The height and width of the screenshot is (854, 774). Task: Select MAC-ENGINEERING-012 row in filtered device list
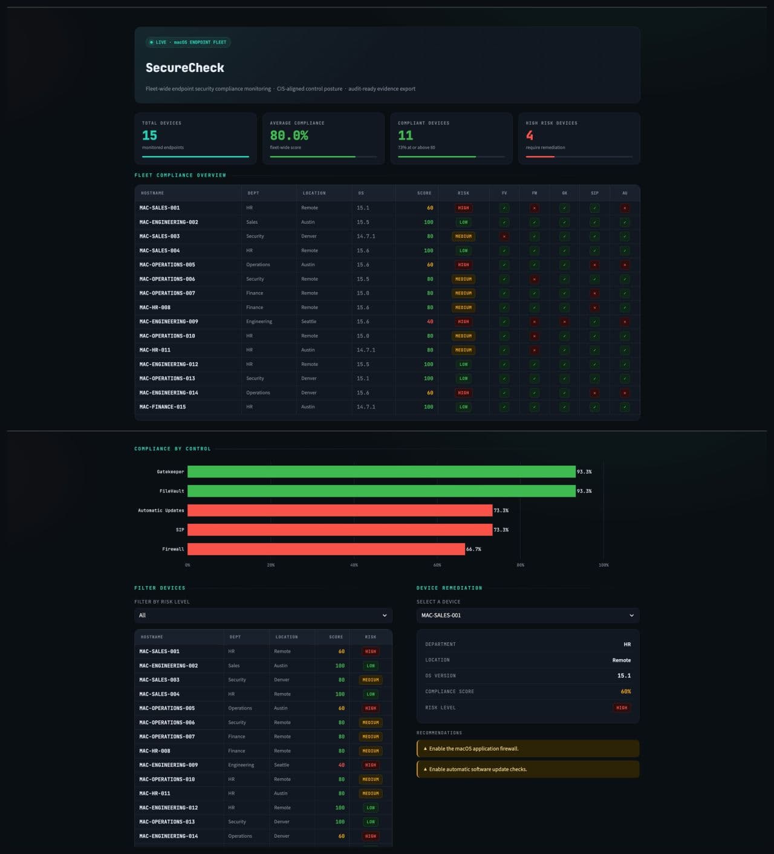(x=263, y=807)
